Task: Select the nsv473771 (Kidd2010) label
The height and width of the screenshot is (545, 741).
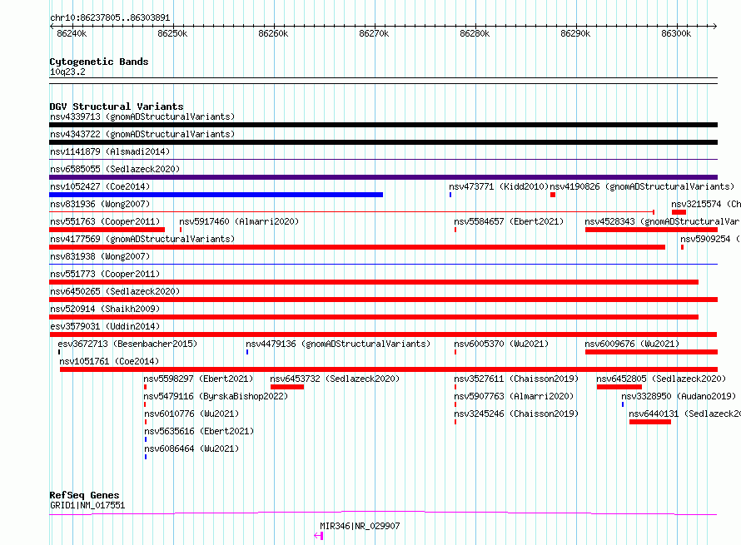Action: click(x=499, y=186)
